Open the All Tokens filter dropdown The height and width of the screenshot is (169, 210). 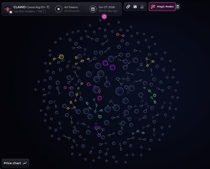click(71, 7)
